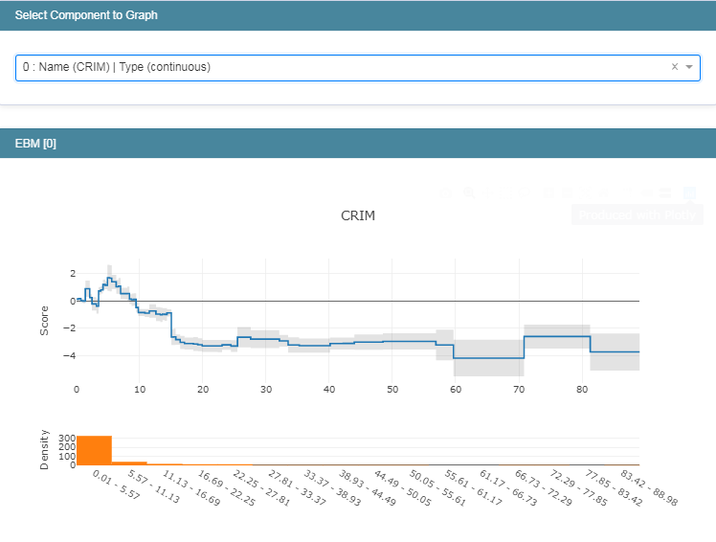The height and width of the screenshot is (542, 716).
Task: Toggle spike lines icon in modebar
Action: pyautogui.click(x=627, y=192)
